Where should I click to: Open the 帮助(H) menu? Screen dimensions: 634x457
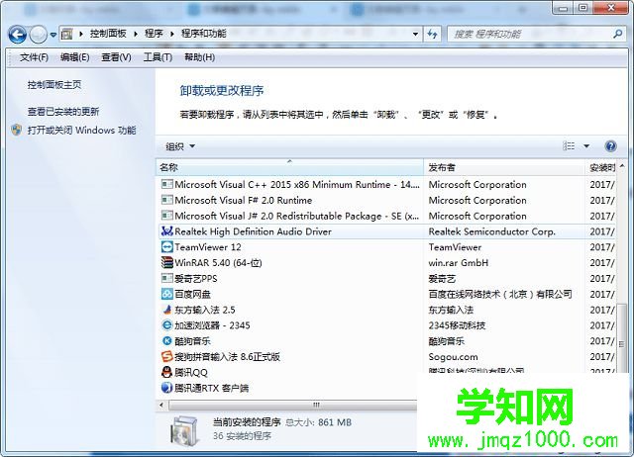200,57
